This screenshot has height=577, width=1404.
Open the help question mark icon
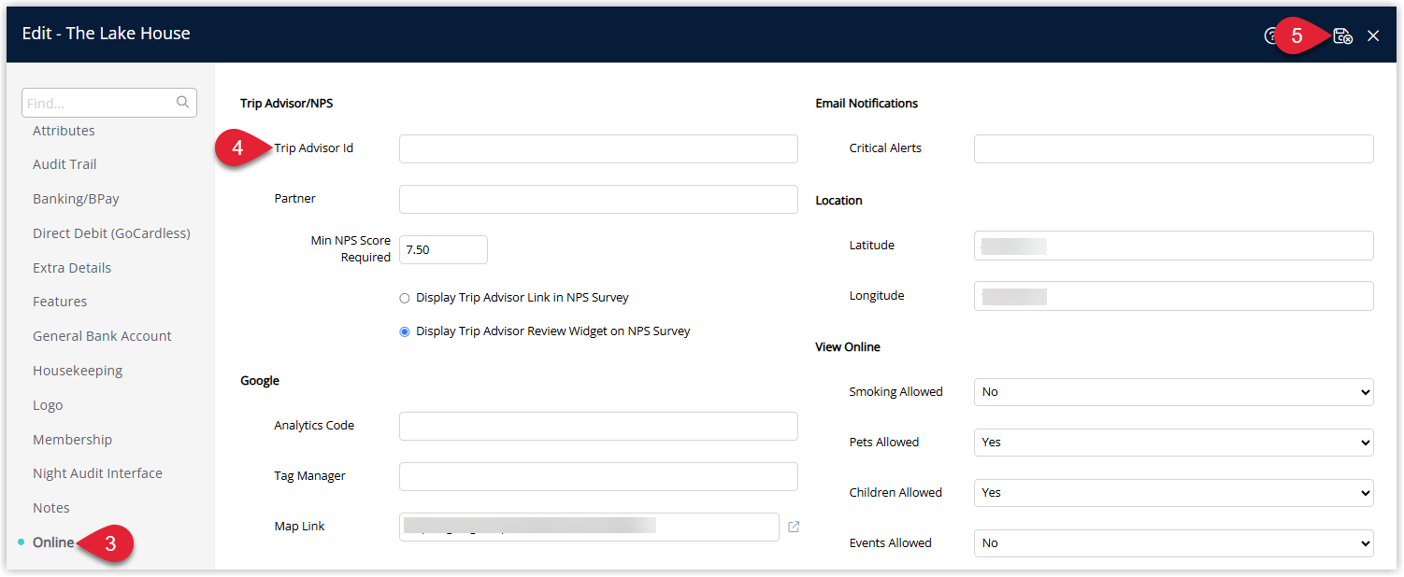(x=1269, y=35)
